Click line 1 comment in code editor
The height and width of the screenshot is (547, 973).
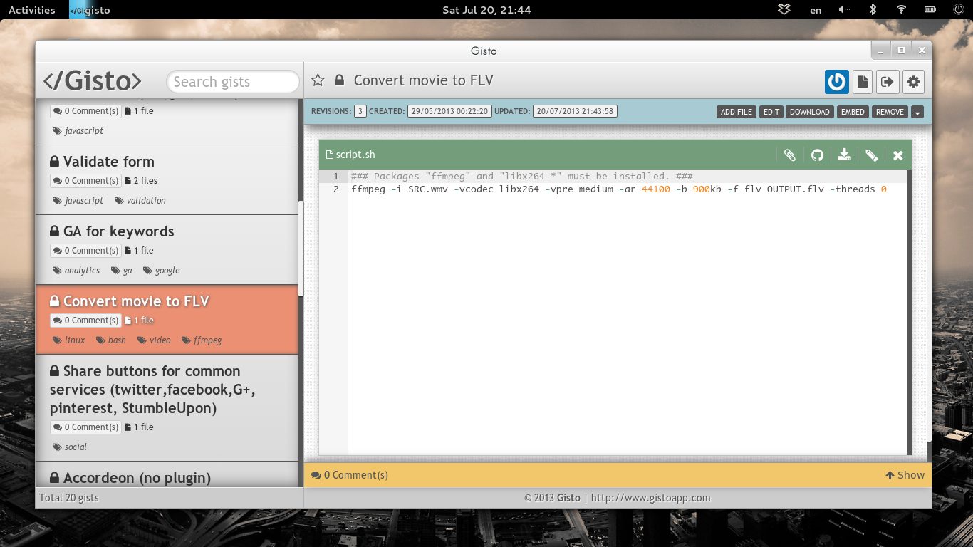tap(522, 176)
